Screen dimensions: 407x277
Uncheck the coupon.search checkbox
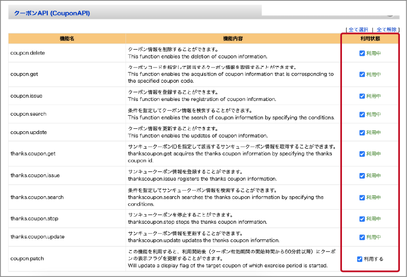(x=362, y=114)
